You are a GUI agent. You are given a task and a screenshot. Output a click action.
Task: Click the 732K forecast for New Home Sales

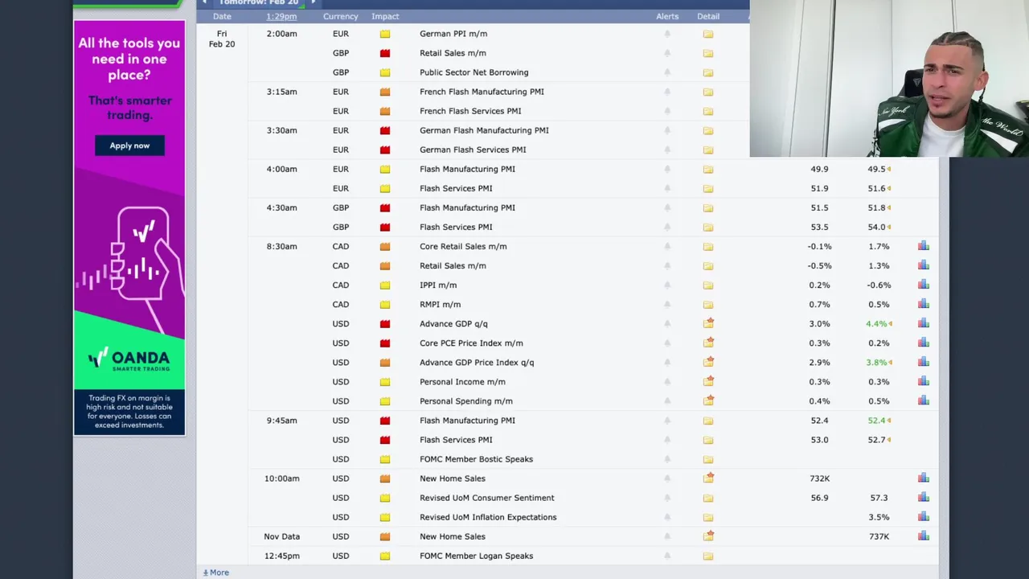pos(819,478)
